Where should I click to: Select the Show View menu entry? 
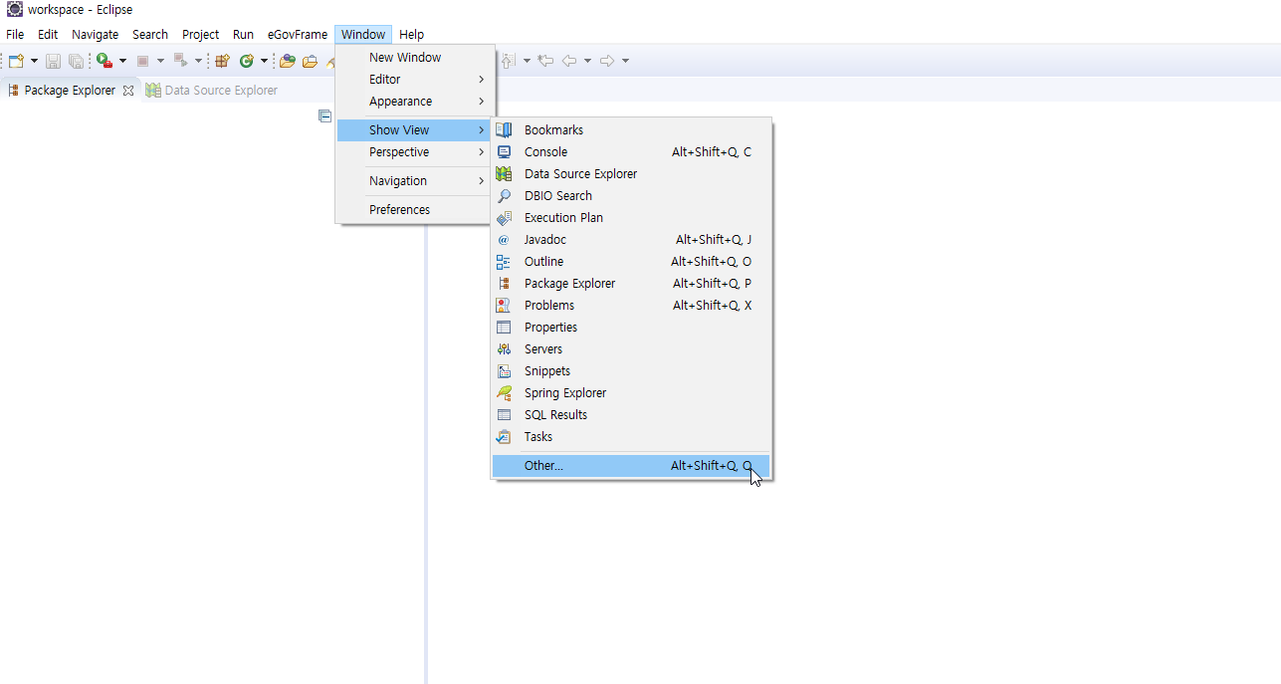click(414, 130)
